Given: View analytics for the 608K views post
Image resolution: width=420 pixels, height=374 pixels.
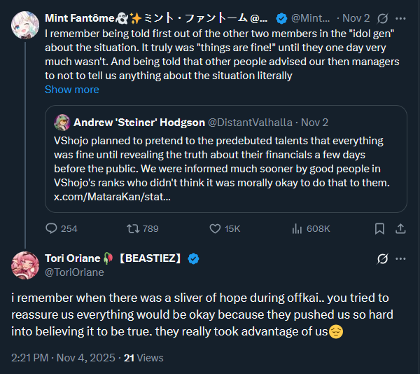Looking at the screenshot, I should 296,228.
